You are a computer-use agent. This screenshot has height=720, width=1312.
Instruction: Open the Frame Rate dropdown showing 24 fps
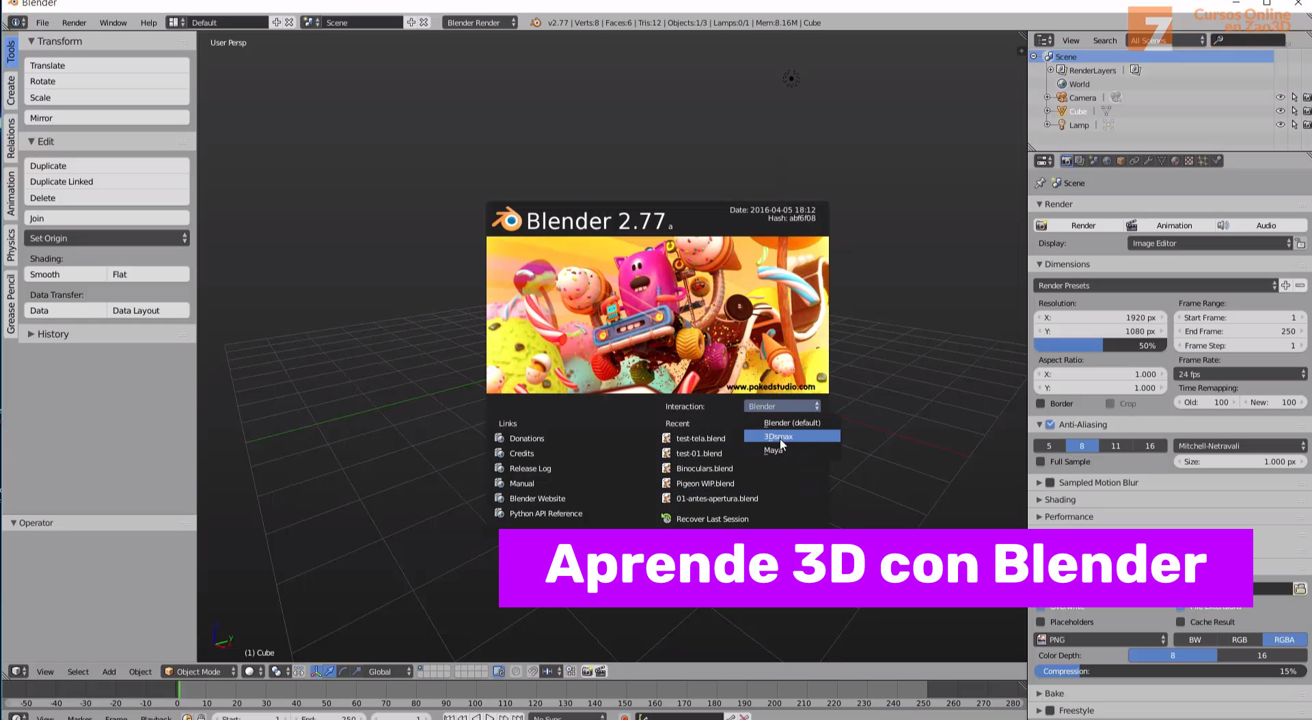click(1240, 374)
